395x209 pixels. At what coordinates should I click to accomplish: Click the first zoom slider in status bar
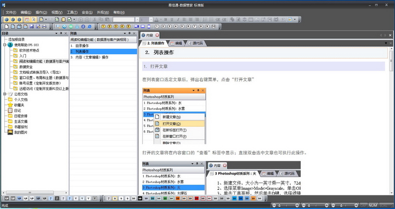click(286, 206)
